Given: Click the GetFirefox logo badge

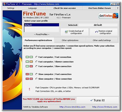Looking at the screenshot, I should click(x=108, y=16).
